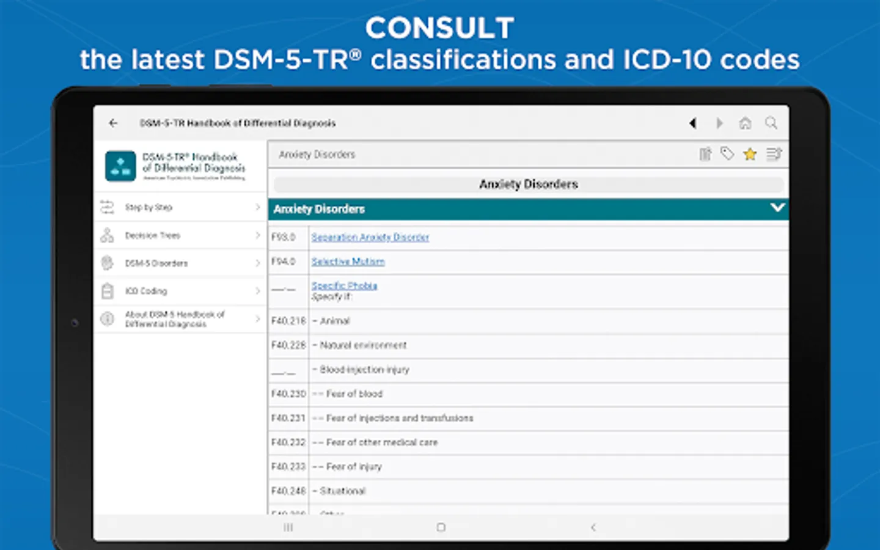Viewport: 880px width, 550px height.
Task: Go to the previous page with the black left triangle
Action: [692, 123]
